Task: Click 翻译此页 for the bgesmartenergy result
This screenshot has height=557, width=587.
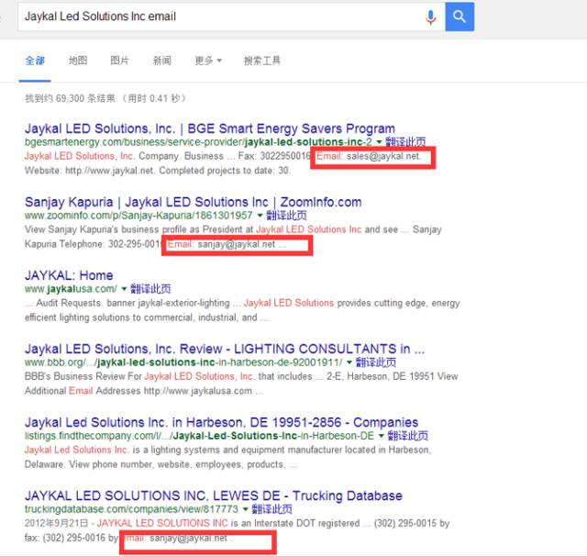Action: click(x=405, y=142)
